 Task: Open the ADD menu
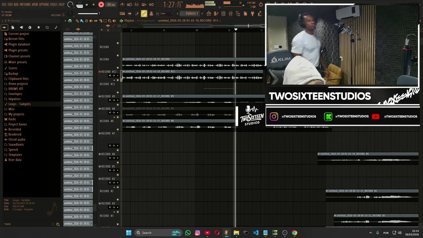(x=16, y=4)
